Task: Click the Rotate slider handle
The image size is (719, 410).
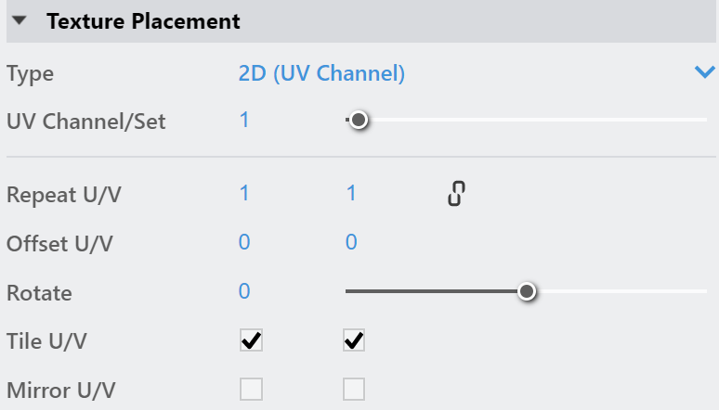Action: point(527,291)
